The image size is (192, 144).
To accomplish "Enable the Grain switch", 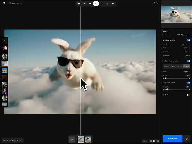I will [x=188, y=95].
